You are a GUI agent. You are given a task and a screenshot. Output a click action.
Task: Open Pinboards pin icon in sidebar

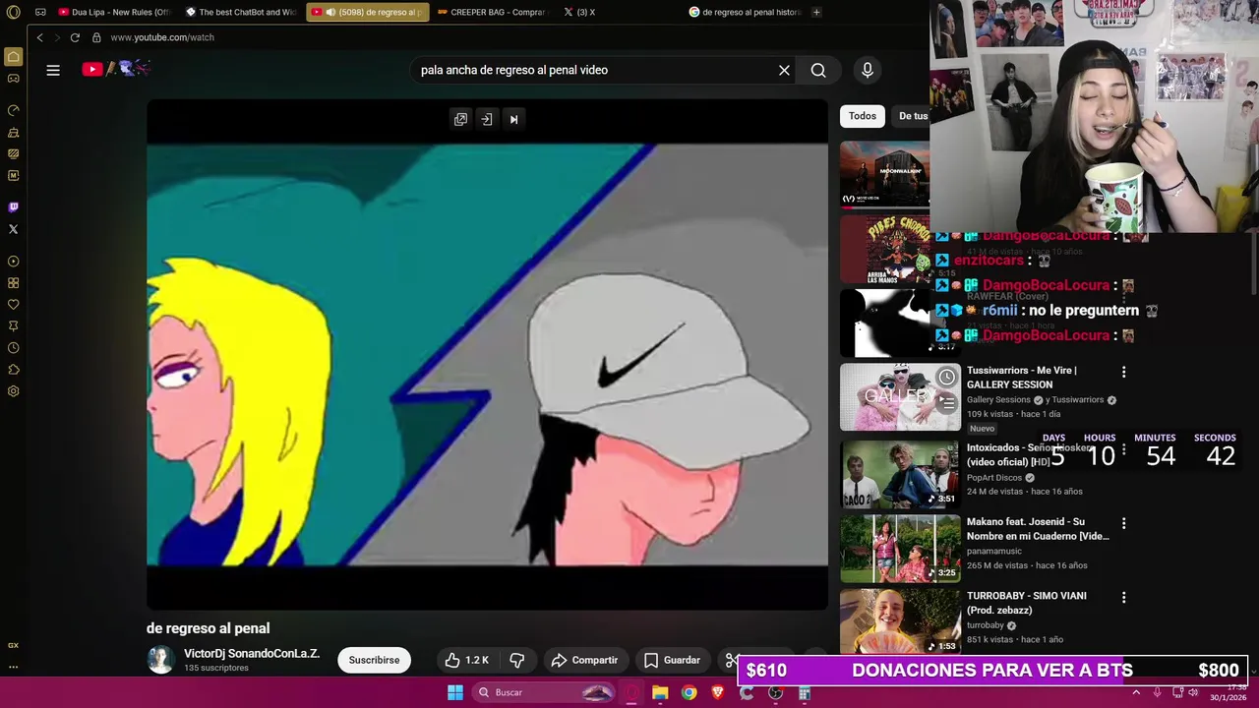point(13,325)
